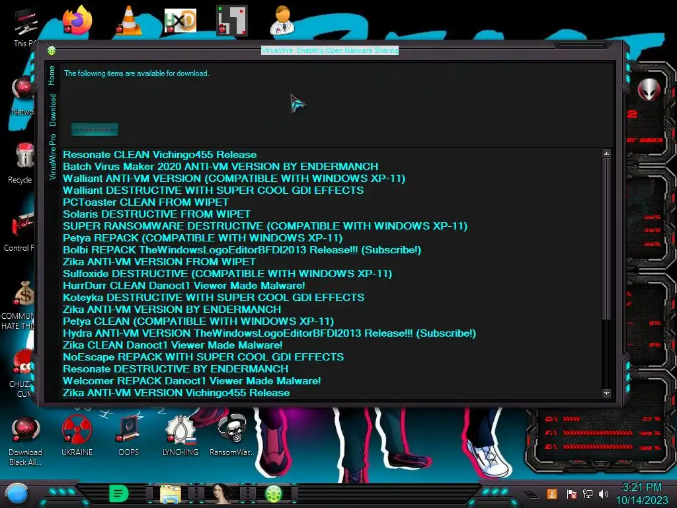The image size is (677, 508).
Task: Click the list scrollbar down arrow
Action: (x=607, y=394)
